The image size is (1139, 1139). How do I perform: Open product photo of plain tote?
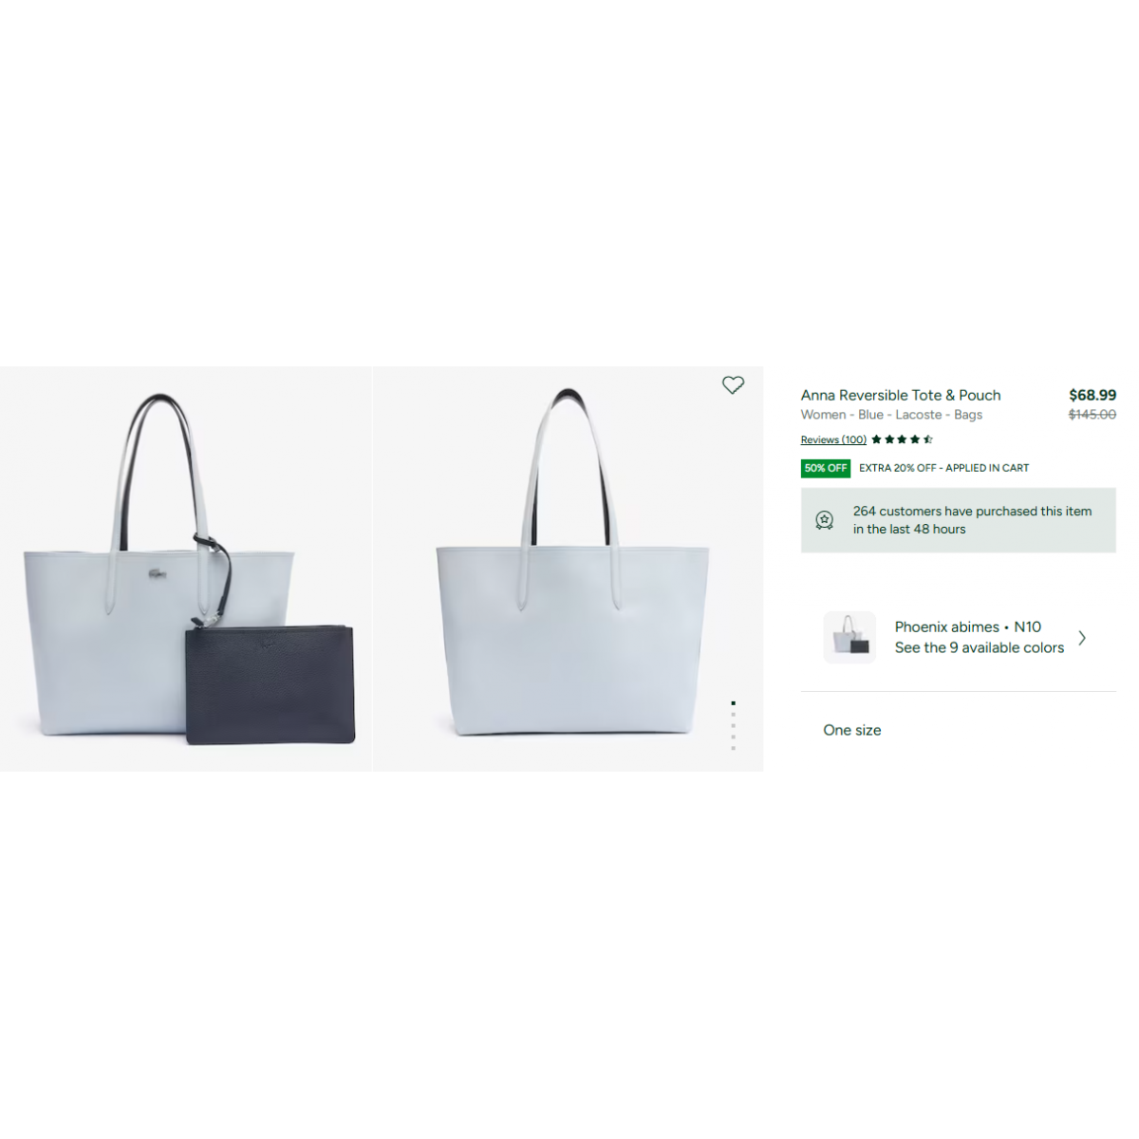[569, 569]
